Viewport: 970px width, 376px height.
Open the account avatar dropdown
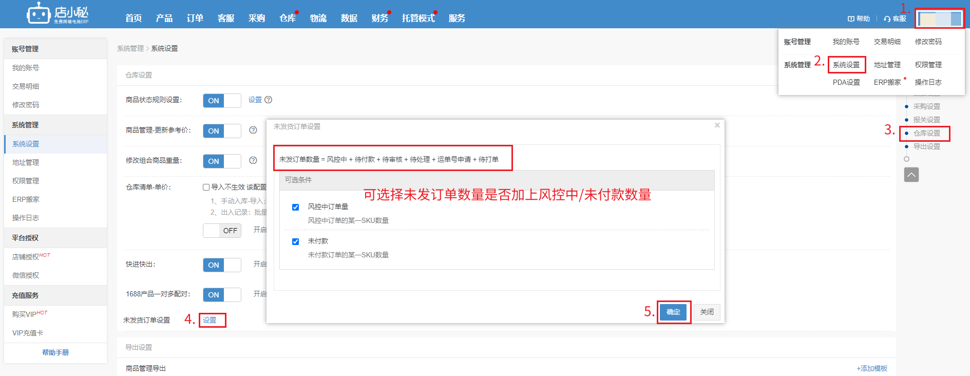[940, 19]
